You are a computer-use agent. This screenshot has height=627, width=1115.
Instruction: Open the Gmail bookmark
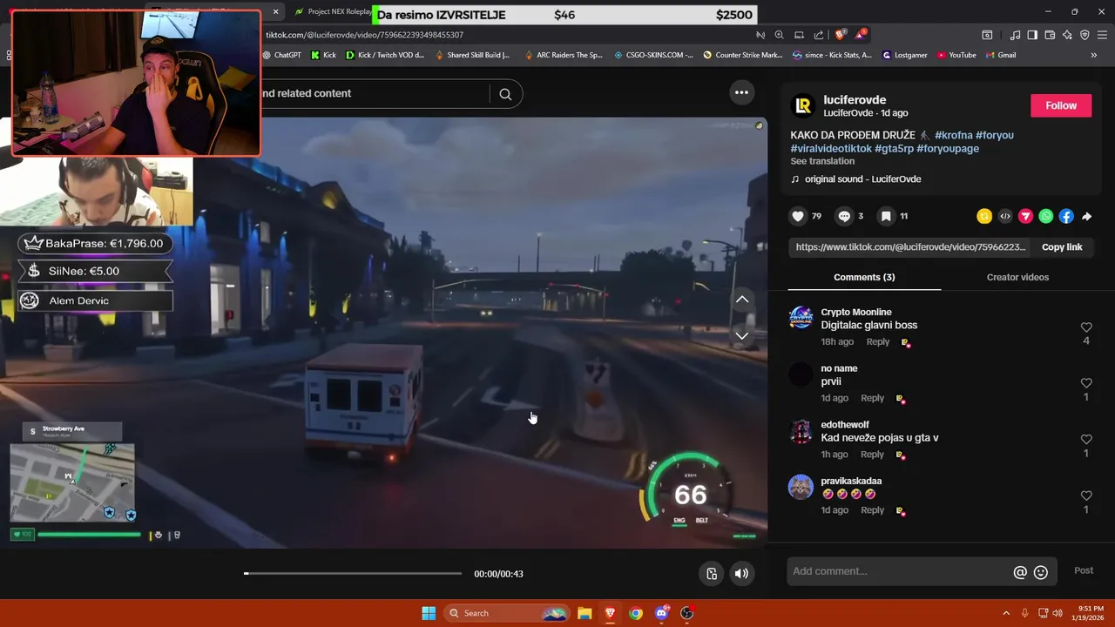(x=1001, y=55)
